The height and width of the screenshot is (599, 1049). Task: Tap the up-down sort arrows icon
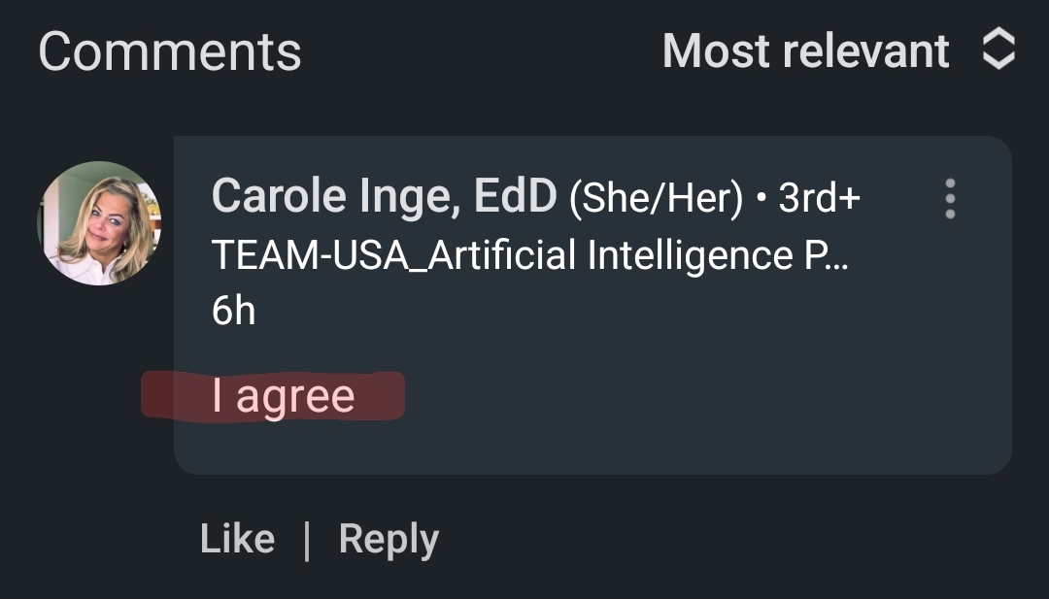[x=998, y=49]
